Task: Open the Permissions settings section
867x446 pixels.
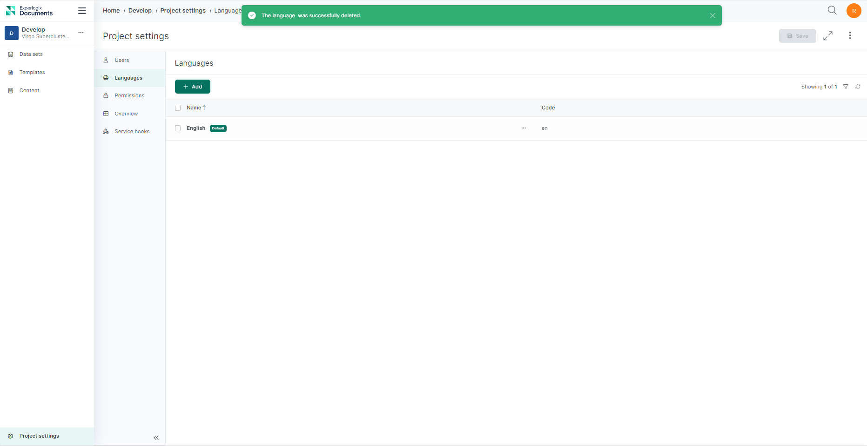Action: 129,96
